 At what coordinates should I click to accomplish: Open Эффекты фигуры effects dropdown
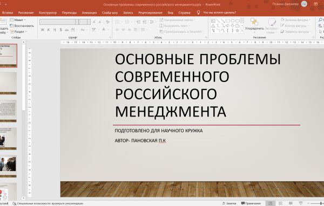pos(296,32)
